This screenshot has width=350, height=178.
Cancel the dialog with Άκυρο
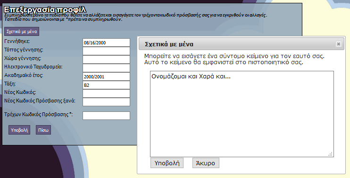coord(206,163)
